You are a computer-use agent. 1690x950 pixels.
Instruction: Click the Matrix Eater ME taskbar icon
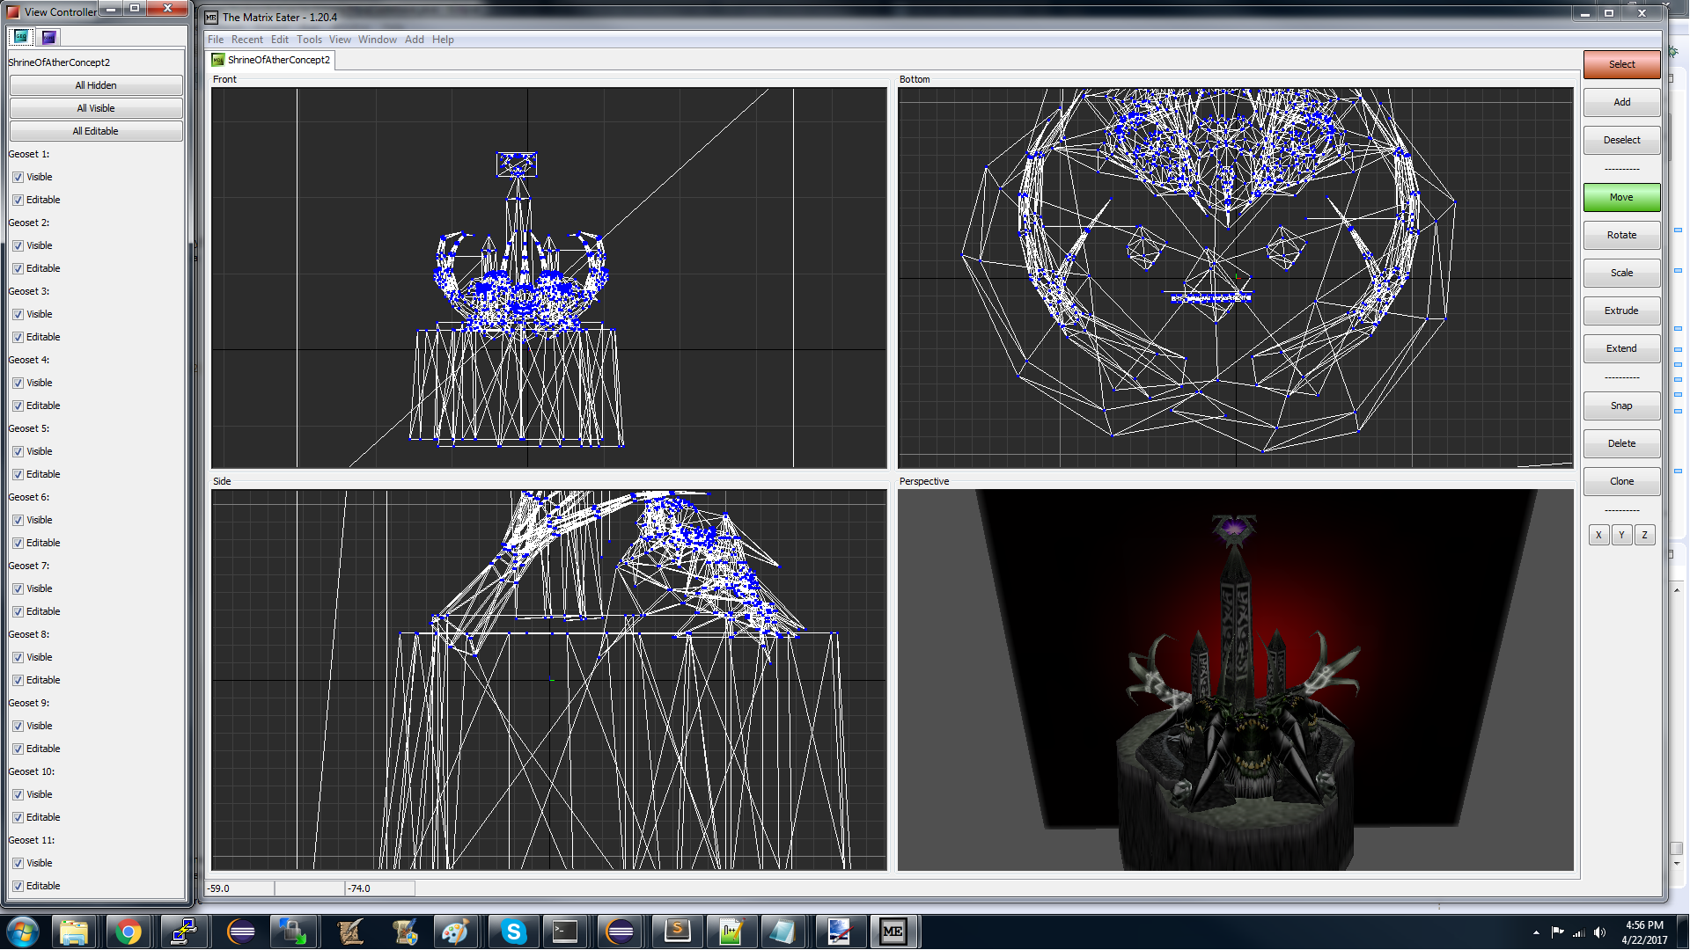point(893,932)
